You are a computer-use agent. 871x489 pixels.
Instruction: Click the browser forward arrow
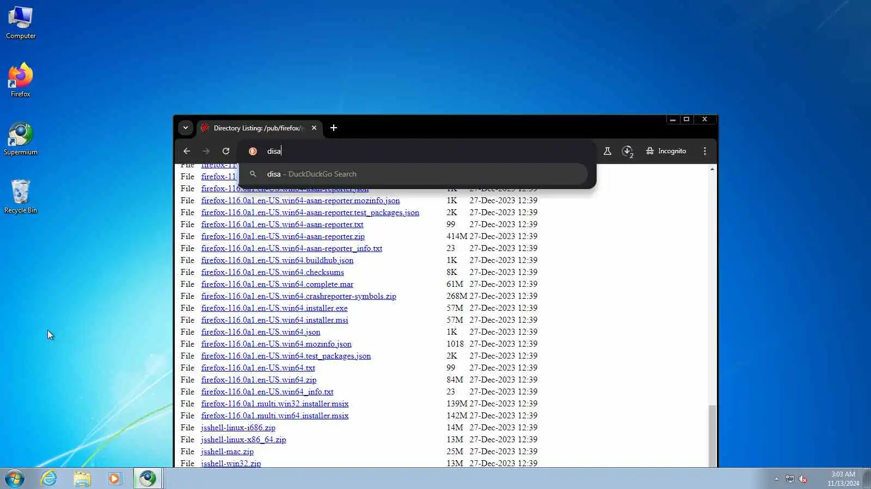tap(206, 151)
